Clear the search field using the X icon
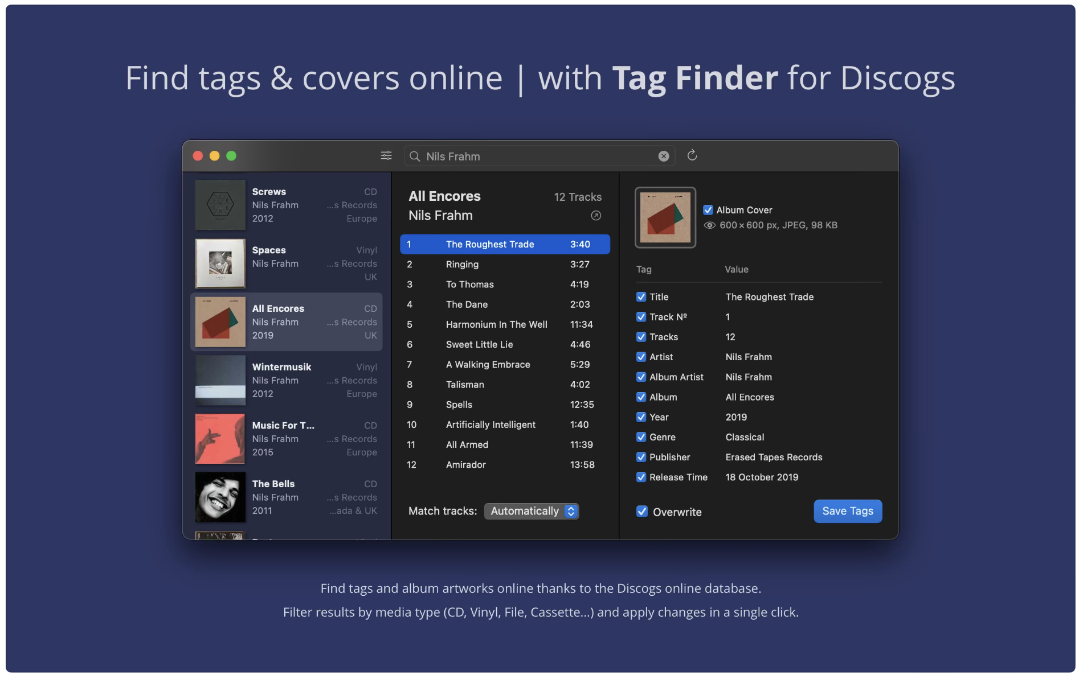 point(663,155)
